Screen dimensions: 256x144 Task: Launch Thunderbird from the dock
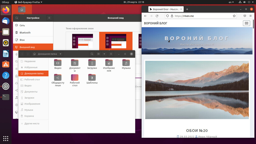click(x=6, y=21)
